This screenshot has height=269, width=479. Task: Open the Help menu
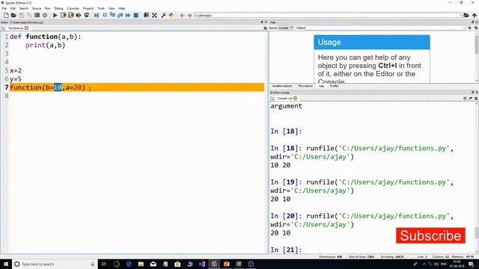pyautogui.click(x=122, y=8)
